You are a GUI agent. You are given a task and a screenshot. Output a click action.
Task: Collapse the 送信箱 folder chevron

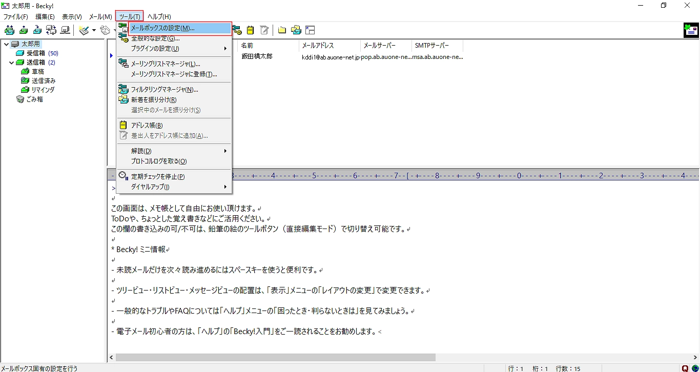coord(12,63)
